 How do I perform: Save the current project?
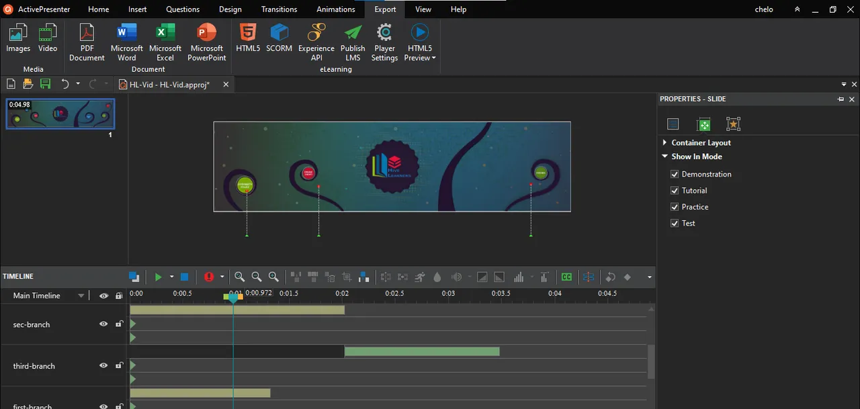[45, 84]
